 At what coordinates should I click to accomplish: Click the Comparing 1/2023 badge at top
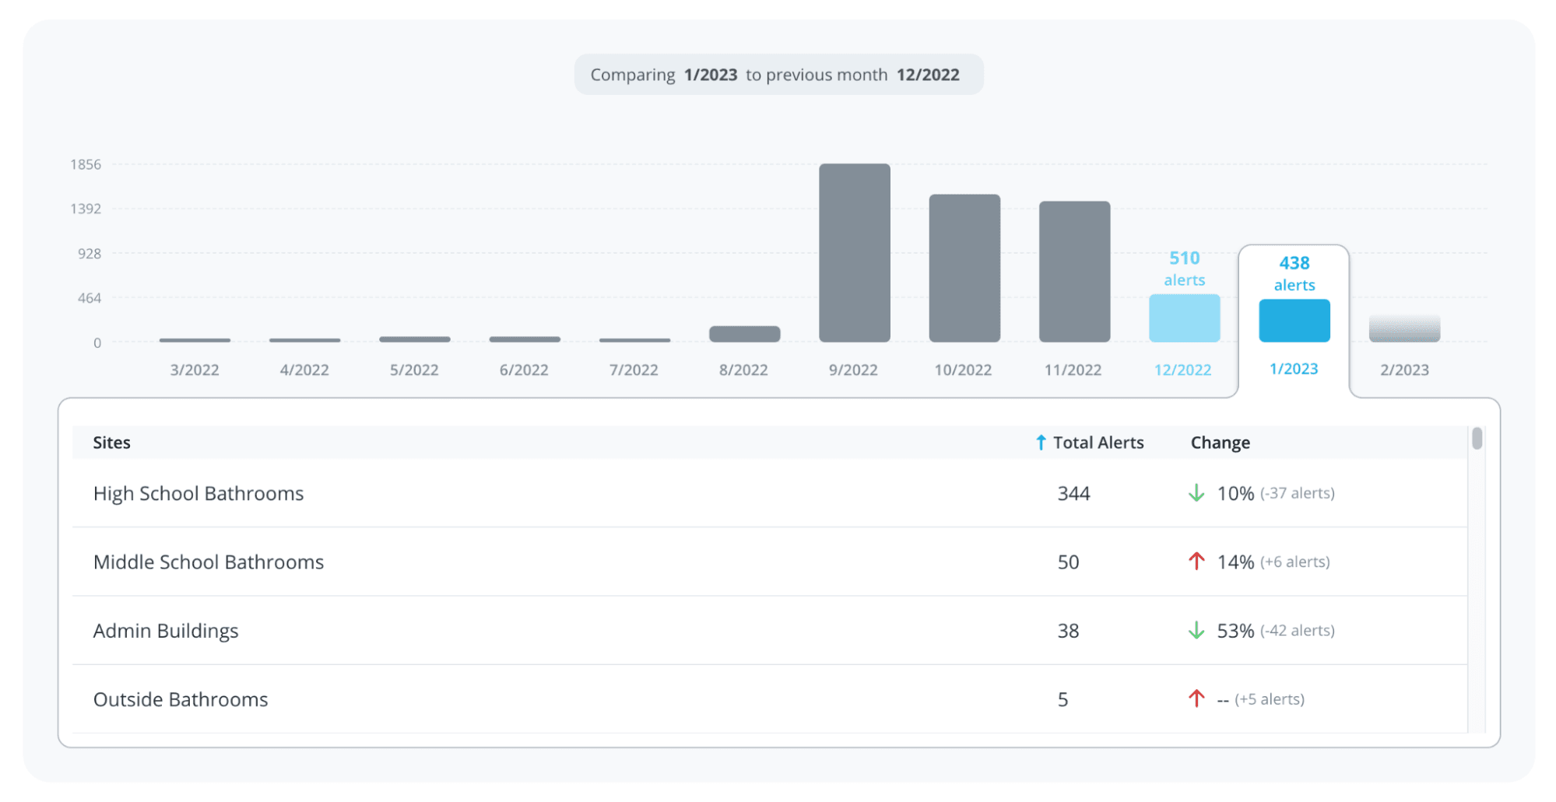click(x=778, y=74)
